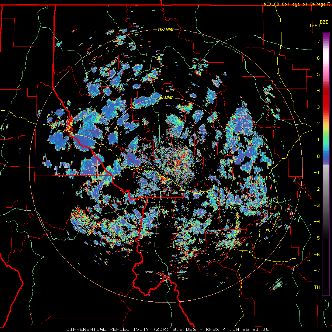The height and width of the screenshot is (332, 332).
Task: Click the DIFFERENTIAL REFLECTIVITY (ZDR) caption text
Action: point(118,329)
